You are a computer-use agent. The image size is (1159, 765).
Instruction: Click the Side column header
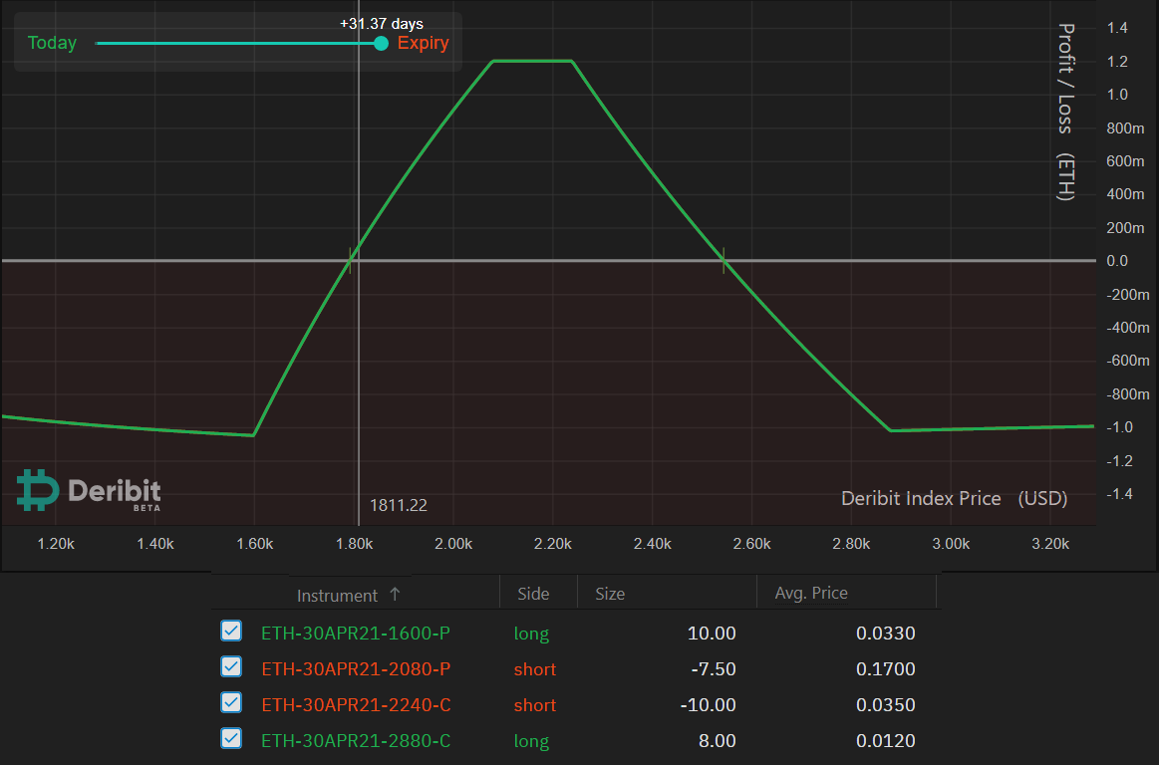pyautogui.click(x=533, y=594)
